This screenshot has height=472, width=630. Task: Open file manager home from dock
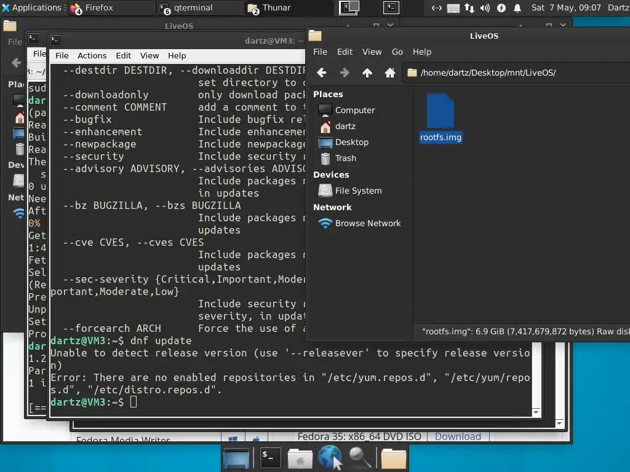(x=300, y=458)
